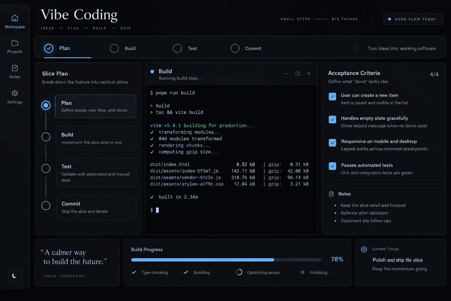Click the Optimizing assets spinner icon
The image size is (451, 301).
[239, 272]
